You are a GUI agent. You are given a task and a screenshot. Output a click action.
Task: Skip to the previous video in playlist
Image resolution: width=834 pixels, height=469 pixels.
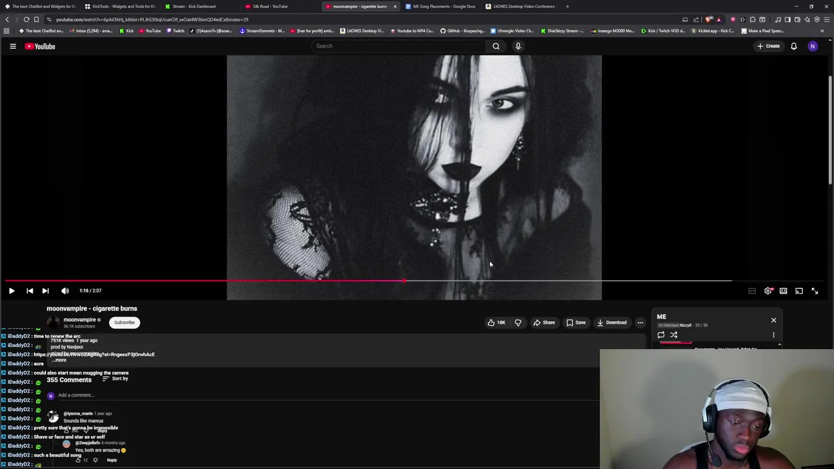[x=30, y=291]
